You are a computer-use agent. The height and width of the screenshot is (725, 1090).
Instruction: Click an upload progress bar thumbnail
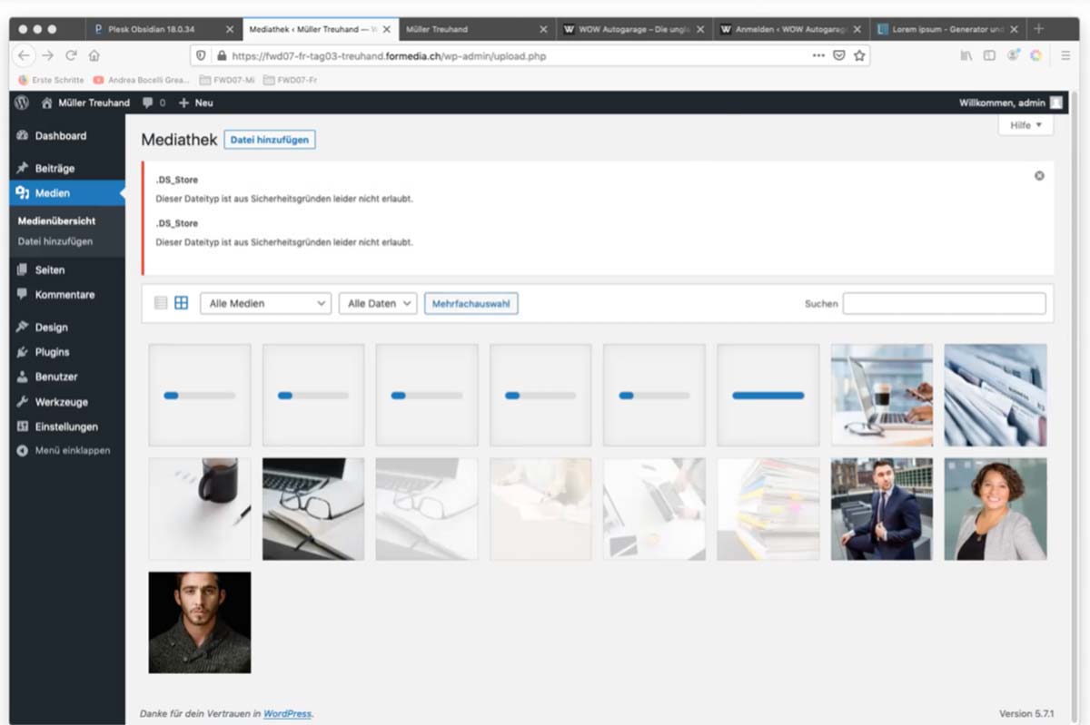[x=199, y=395]
